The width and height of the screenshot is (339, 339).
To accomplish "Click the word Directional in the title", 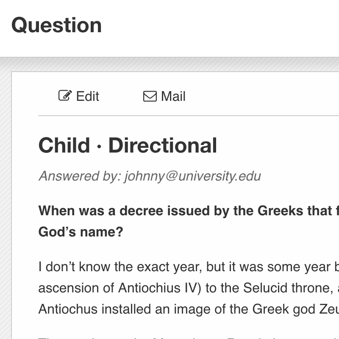I will (163, 145).
